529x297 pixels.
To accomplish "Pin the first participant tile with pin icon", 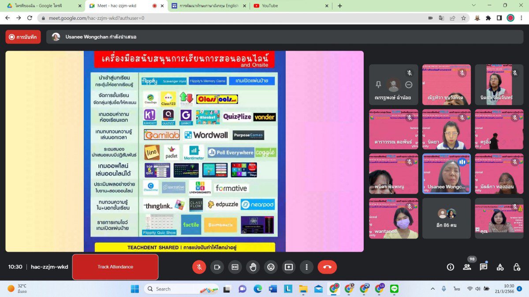I will [378, 84].
